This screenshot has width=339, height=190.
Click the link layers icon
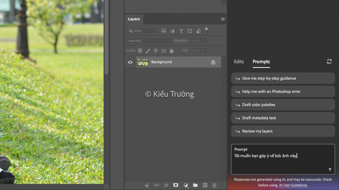pos(156,185)
